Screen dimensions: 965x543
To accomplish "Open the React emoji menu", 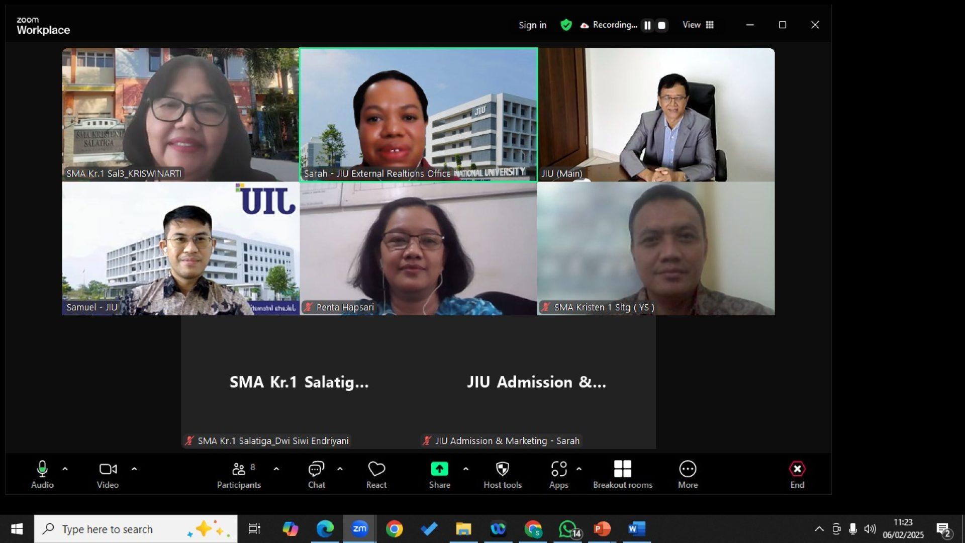I will pyautogui.click(x=376, y=474).
